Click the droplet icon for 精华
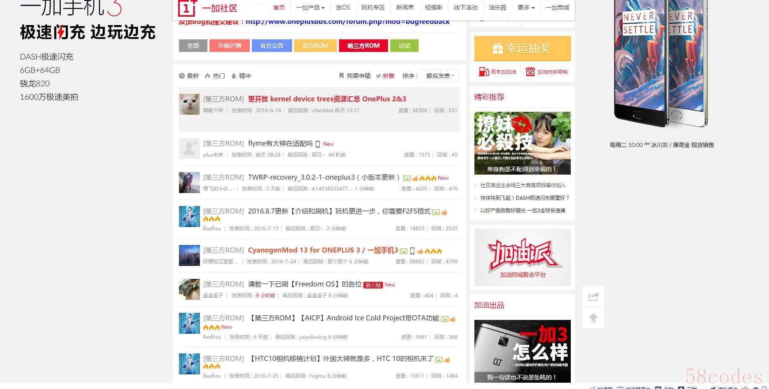769x389 pixels. pos(234,76)
